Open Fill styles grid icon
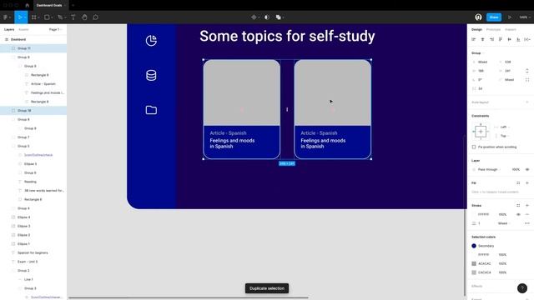Screen dimensions: 534x300 click(518, 183)
